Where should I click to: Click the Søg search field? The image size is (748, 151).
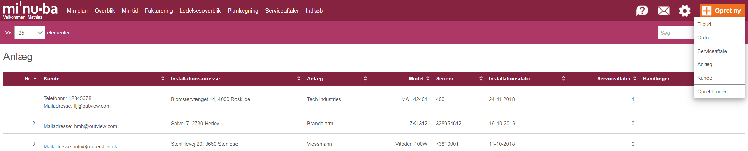click(676, 33)
